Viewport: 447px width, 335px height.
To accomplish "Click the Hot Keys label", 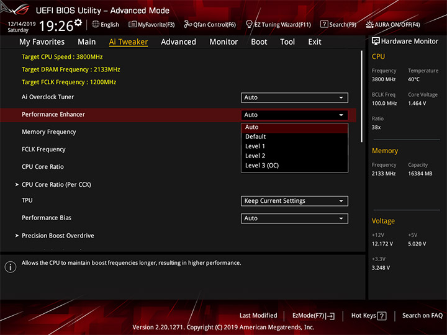I will point(363,316).
